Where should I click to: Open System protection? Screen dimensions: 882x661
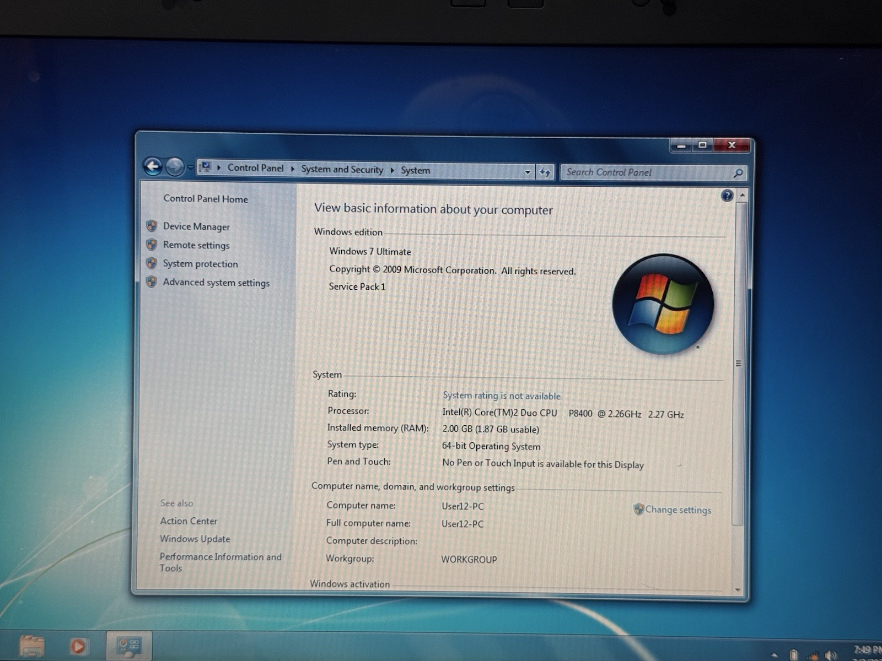tap(200, 264)
